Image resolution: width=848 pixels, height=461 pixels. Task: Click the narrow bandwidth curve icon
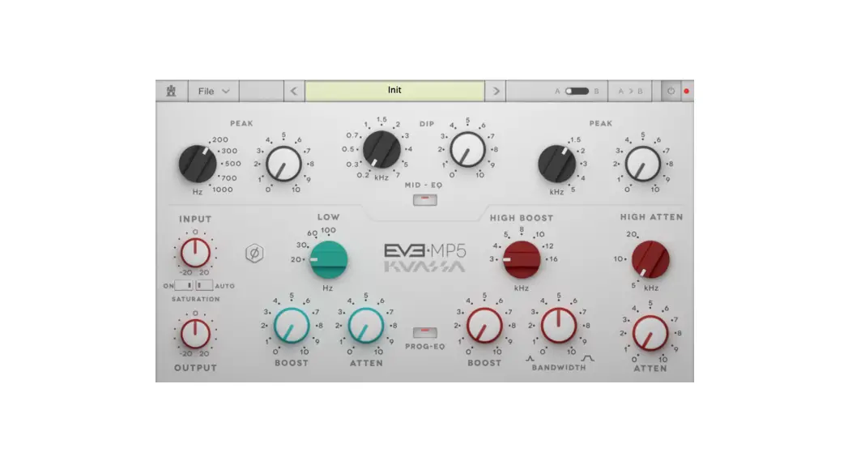[x=530, y=358]
